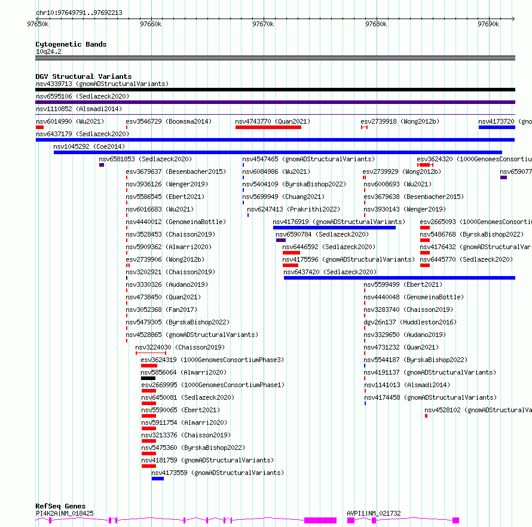
Task: Click esv2739929 (Wong2012b) label
Action: coord(402,171)
